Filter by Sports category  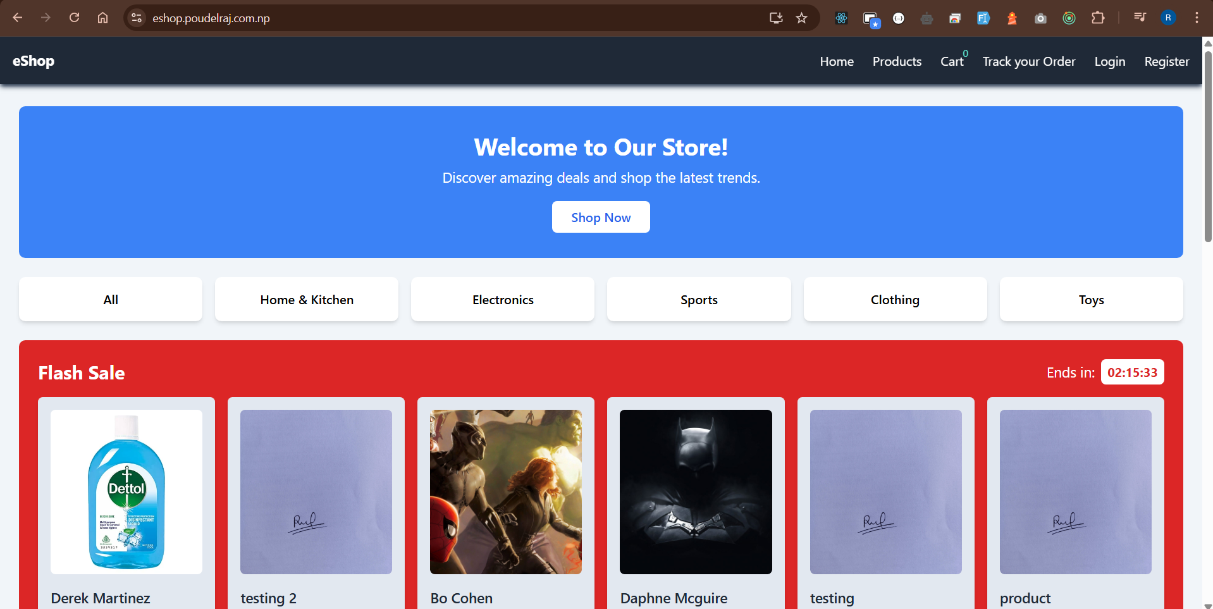coord(699,299)
